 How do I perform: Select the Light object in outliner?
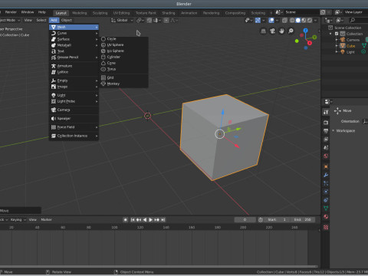coord(350,52)
